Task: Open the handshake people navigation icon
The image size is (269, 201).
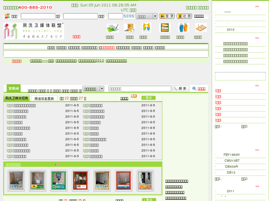Action: pos(146,27)
